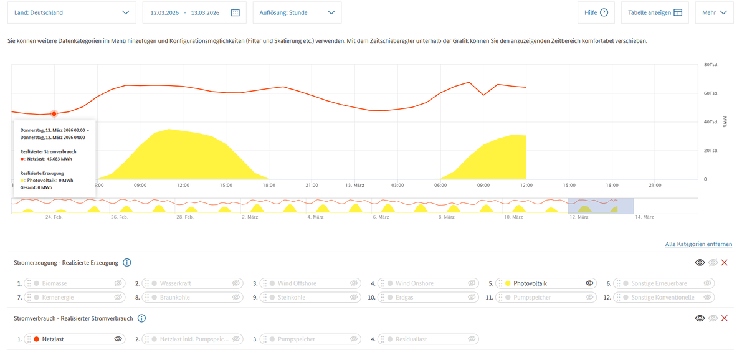
Task: Open the calendar date picker icon
Action: pyautogui.click(x=236, y=13)
